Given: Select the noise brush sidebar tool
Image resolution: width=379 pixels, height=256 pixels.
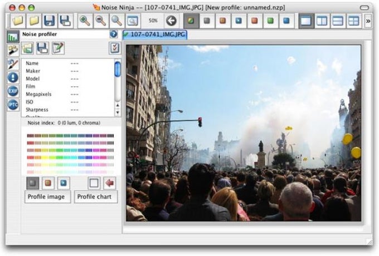Looking at the screenshot, I should pyautogui.click(x=13, y=64).
